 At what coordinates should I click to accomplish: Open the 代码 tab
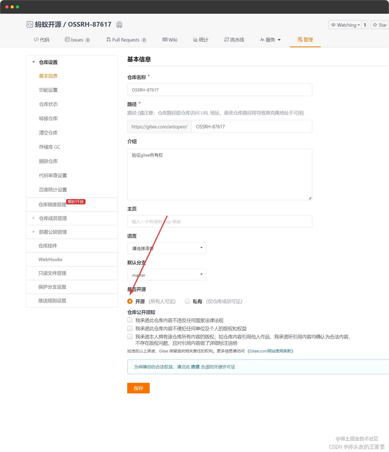click(42, 40)
